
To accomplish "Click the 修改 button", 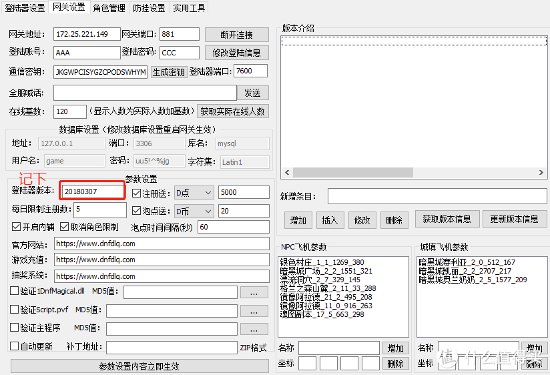I will point(362,220).
